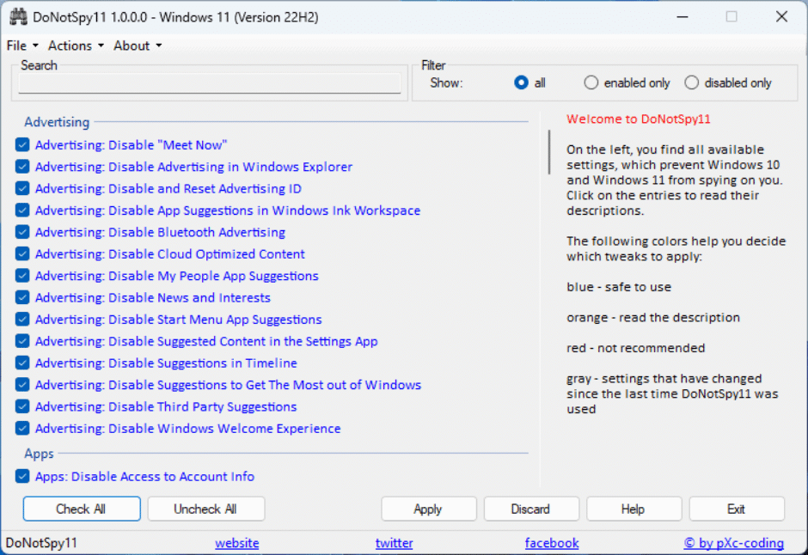The height and width of the screenshot is (555, 808).
Task: Uncheck Suggested Content in the Settings App
Action: click(22, 341)
